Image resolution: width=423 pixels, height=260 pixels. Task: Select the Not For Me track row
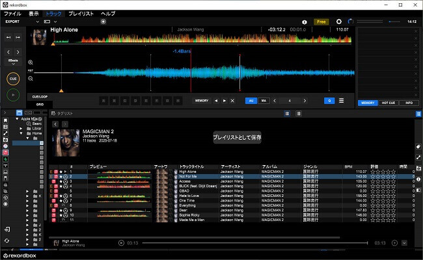pyautogui.click(x=232, y=177)
